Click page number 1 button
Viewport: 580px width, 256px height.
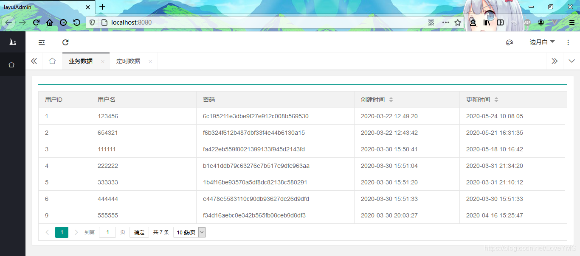(x=62, y=232)
